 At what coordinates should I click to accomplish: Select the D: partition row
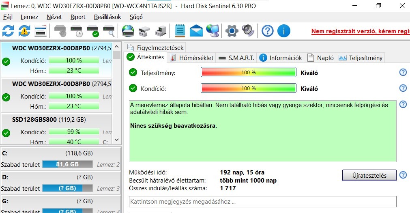(61, 183)
